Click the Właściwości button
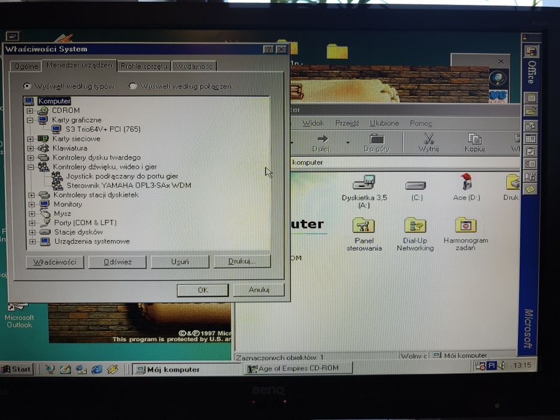Image resolution: width=560 pixels, height=420 pixels. point(55,262)
